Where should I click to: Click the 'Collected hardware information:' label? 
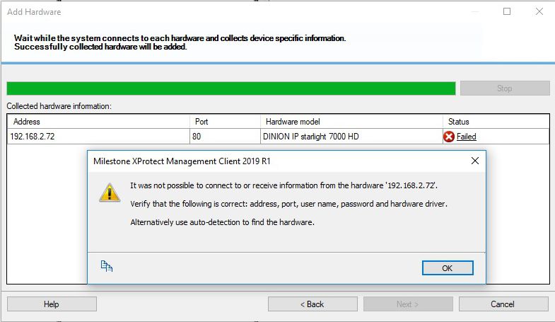59,106
